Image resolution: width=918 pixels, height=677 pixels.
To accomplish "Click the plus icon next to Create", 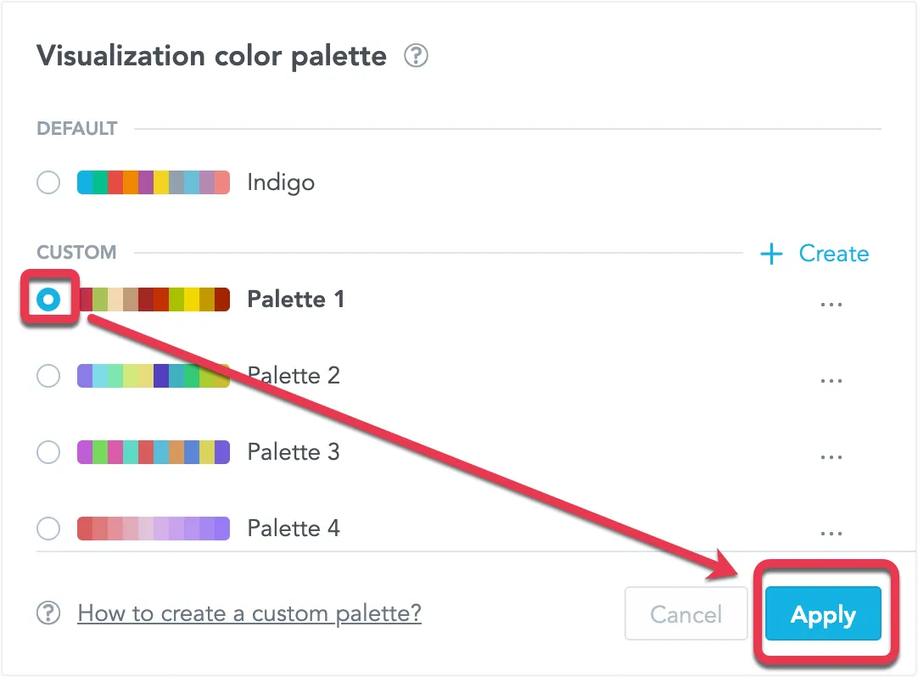I will click(771, 253).
